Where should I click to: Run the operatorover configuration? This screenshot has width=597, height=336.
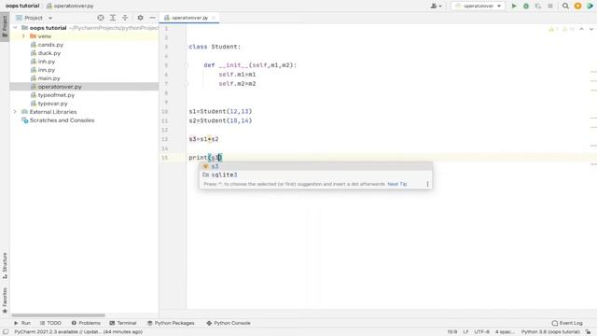[514, 7]
